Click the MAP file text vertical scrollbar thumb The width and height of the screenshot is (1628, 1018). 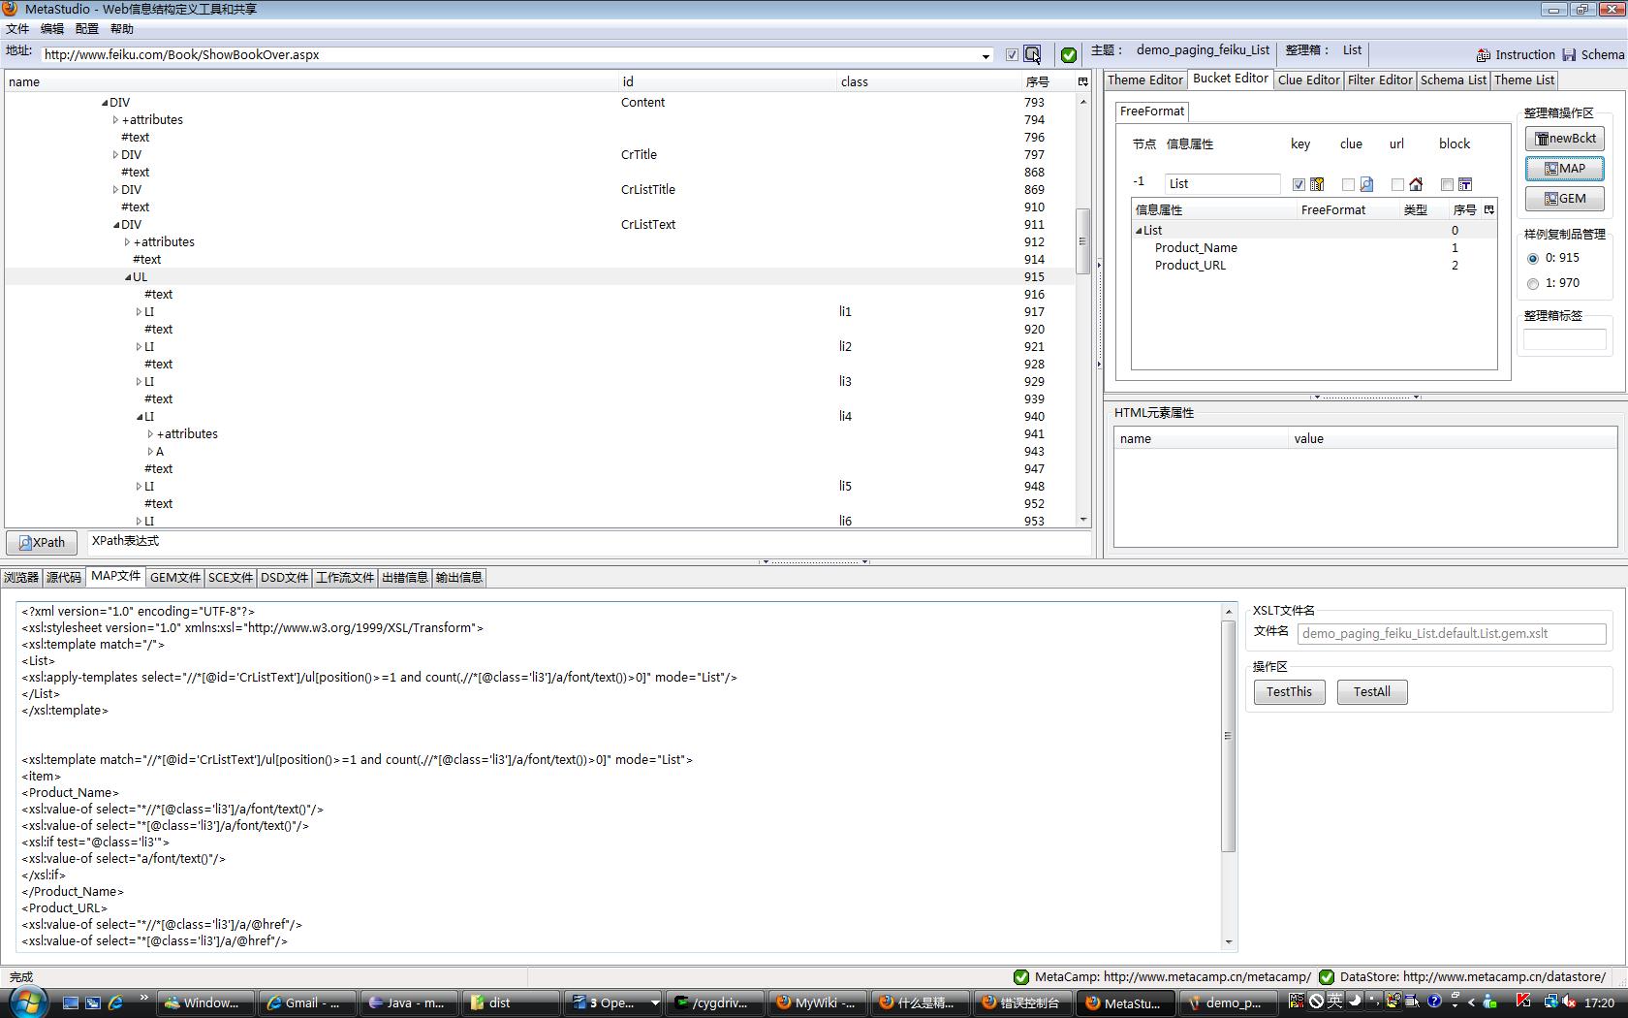click(x=1229, y=736)
